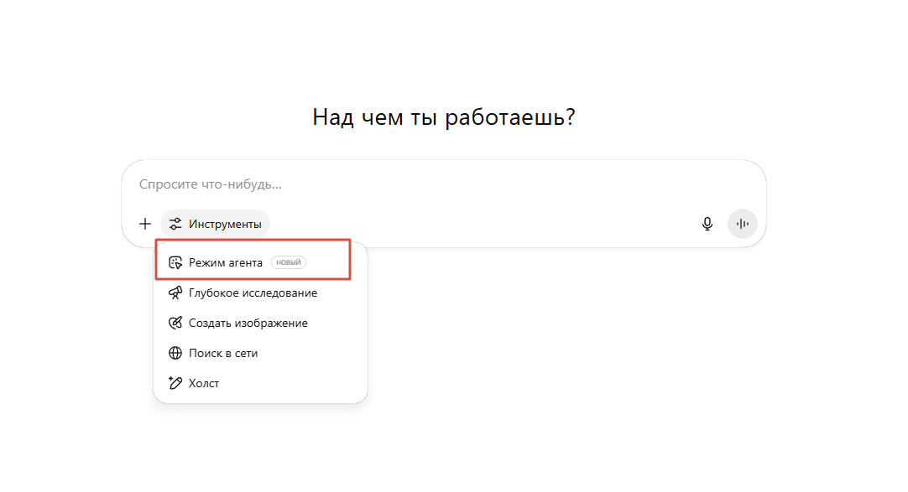Click the microphone icon for voice input
Viewport: 908px width, 492px height.
pyautogui.click(x=707, y=224)
